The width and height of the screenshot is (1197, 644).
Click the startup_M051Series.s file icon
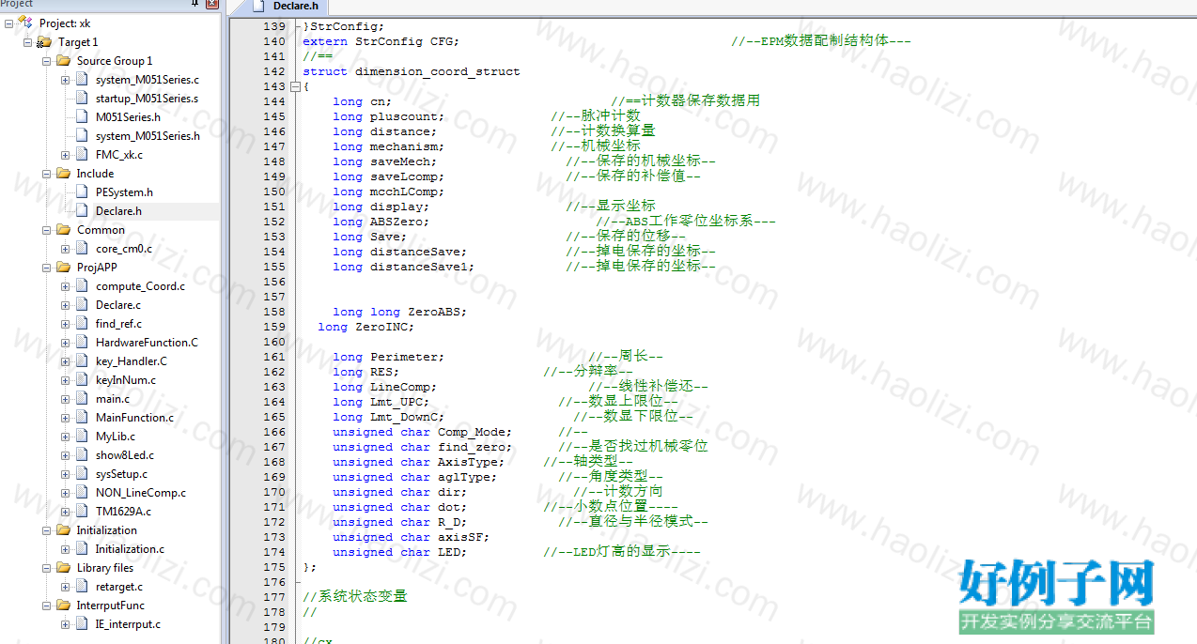[83, 99]
